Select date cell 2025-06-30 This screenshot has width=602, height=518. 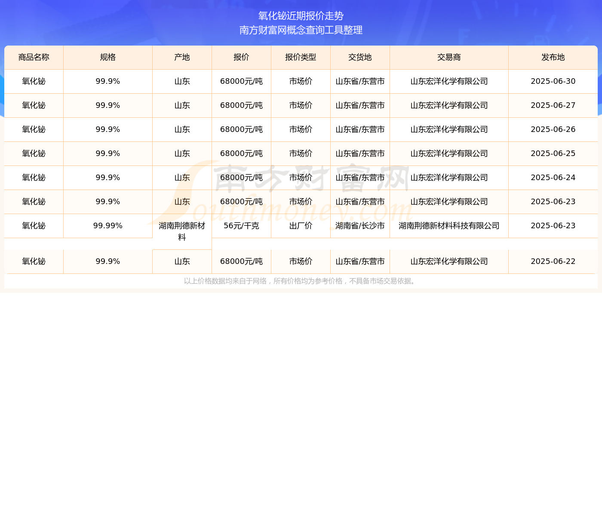click(x=553, y=81)
